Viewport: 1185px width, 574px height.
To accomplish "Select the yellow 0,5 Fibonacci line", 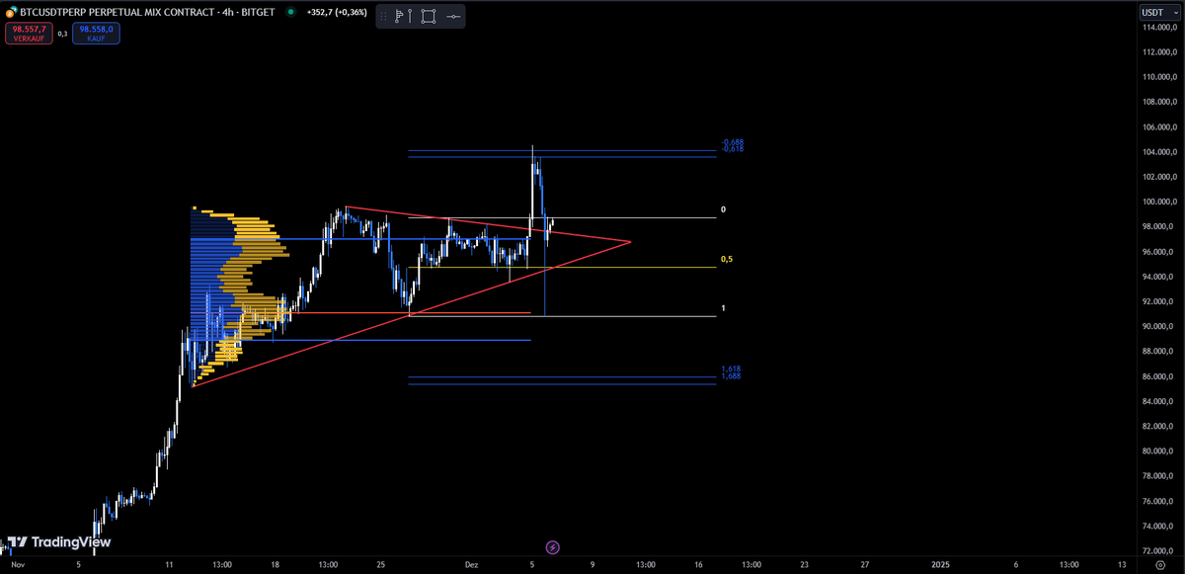I will 561,267.
